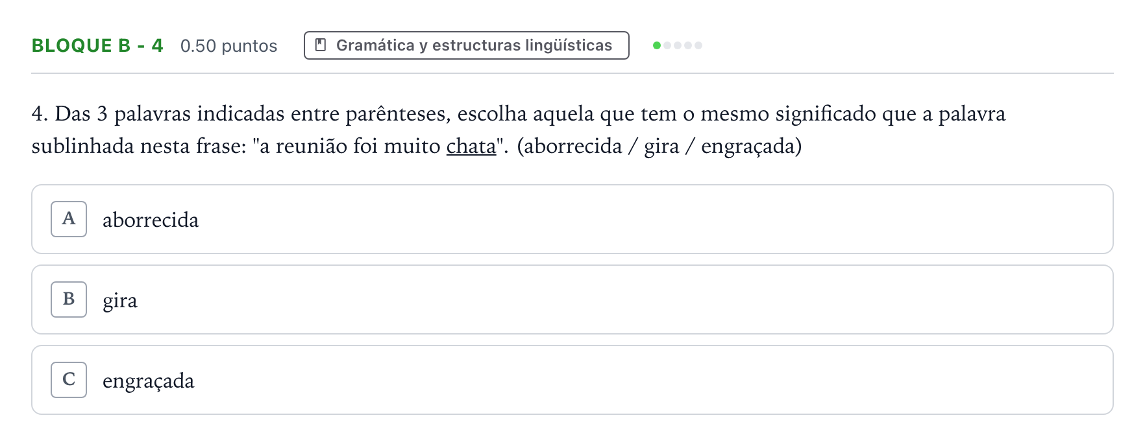Choose the answer option text engraçada

tap(149, 381)
